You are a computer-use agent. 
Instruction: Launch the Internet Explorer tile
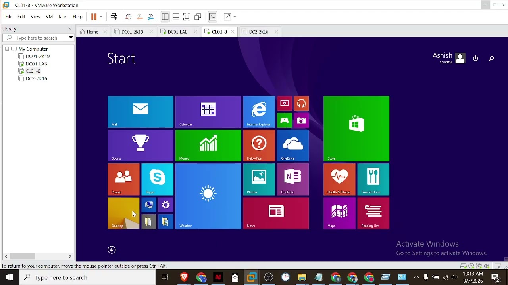(x=259, y=112)
